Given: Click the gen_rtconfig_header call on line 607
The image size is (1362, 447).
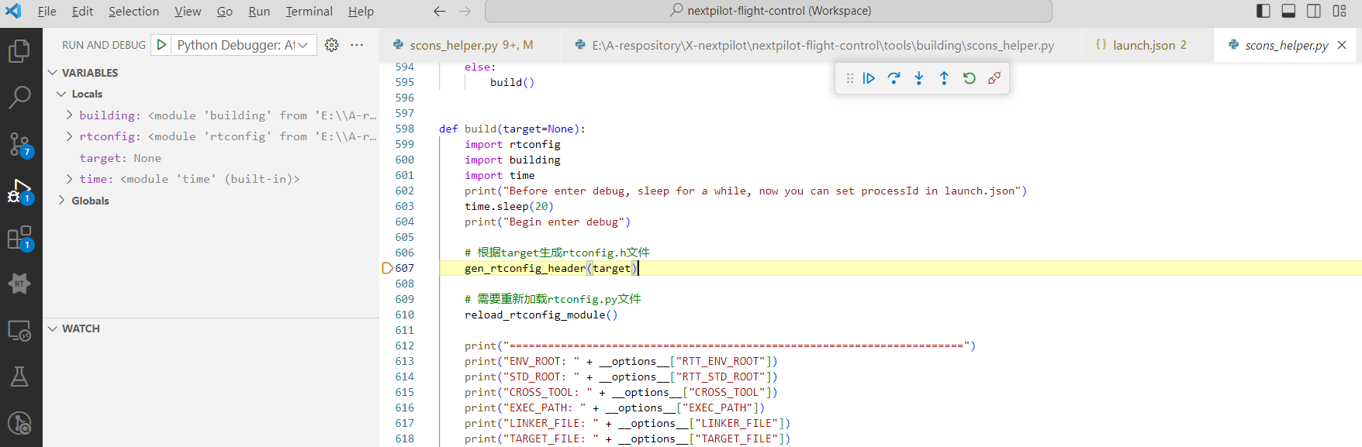Looking at the screenshot, I should 551,268.
